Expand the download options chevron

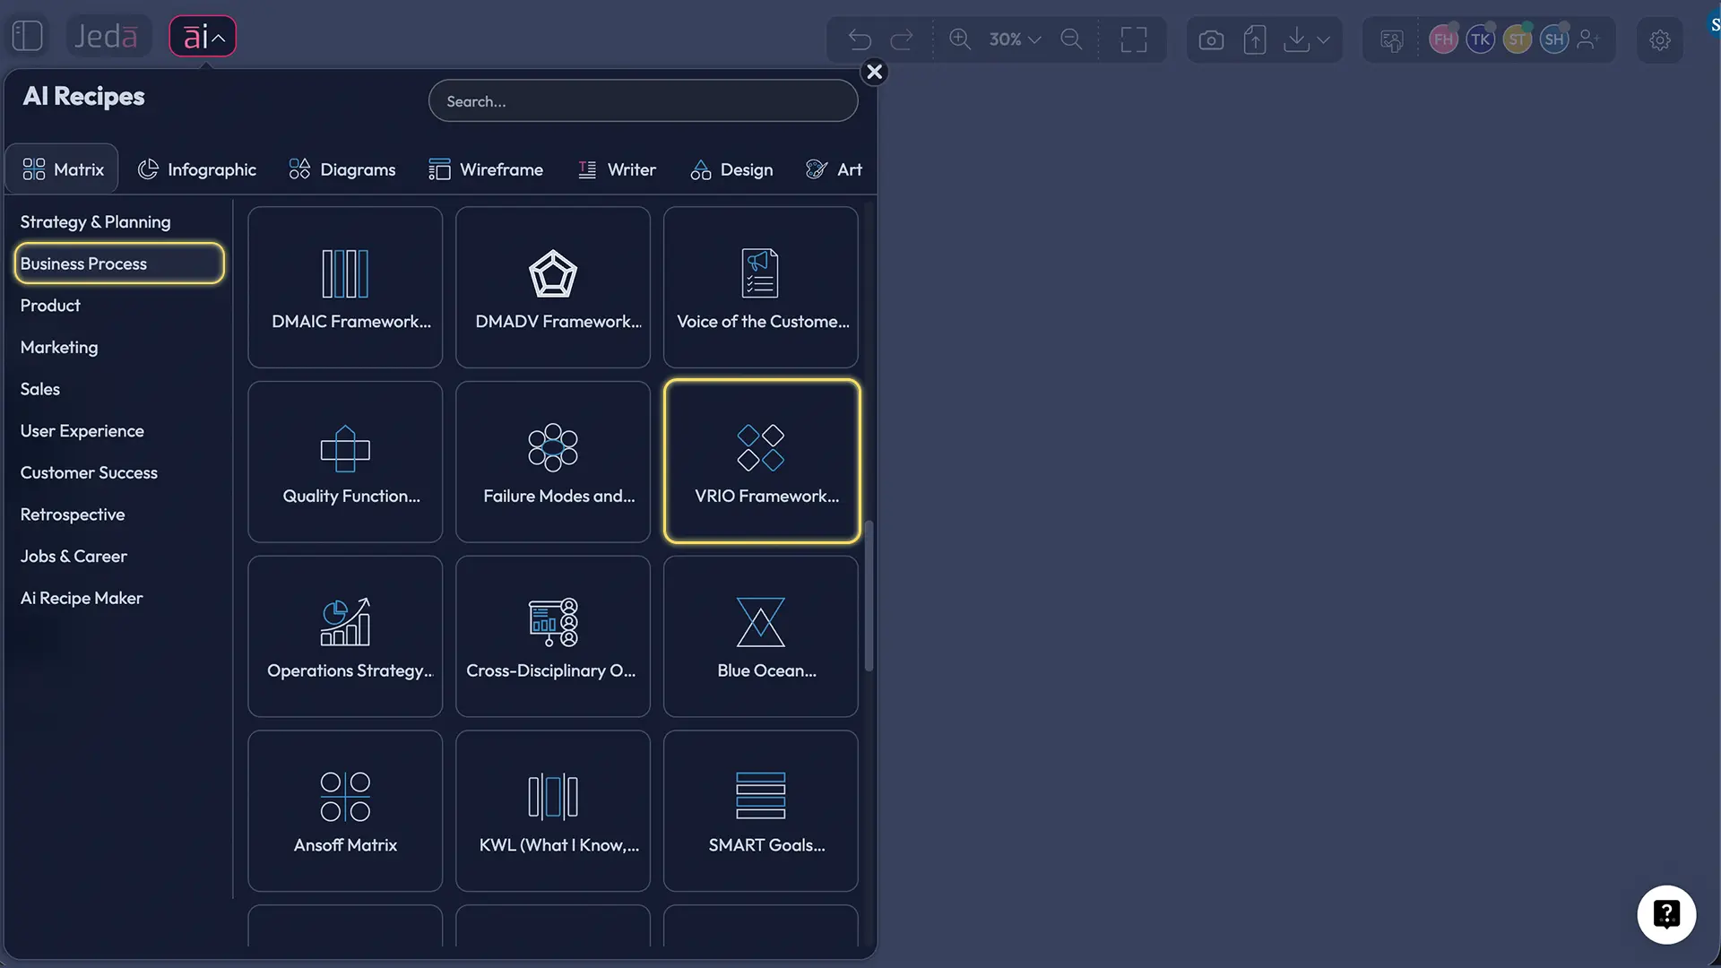click(x=1325, y=39)
